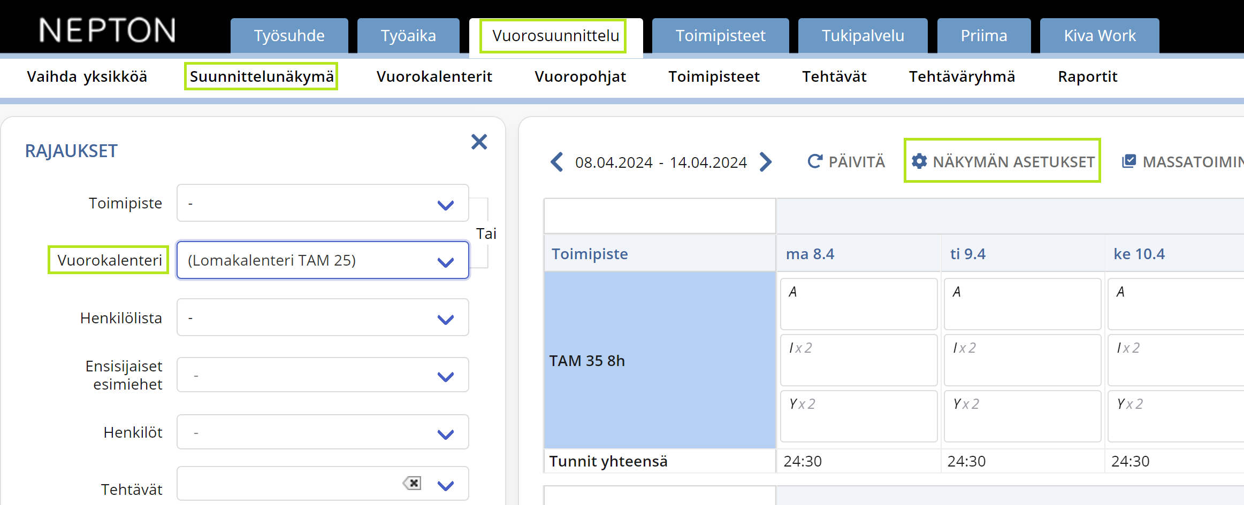Image resolution: width=1244 pixels, height=505 pixels.
Task: Open Näkymän asetukset view settings
Action: [x=1003, y=162]
